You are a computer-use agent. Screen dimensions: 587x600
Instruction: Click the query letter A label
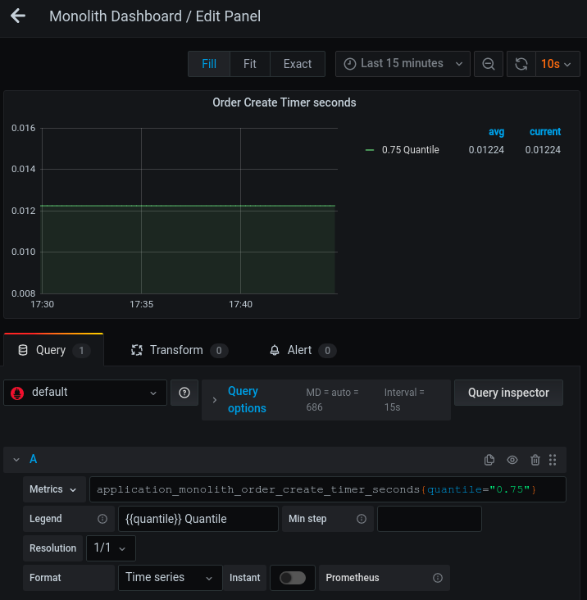34,459
